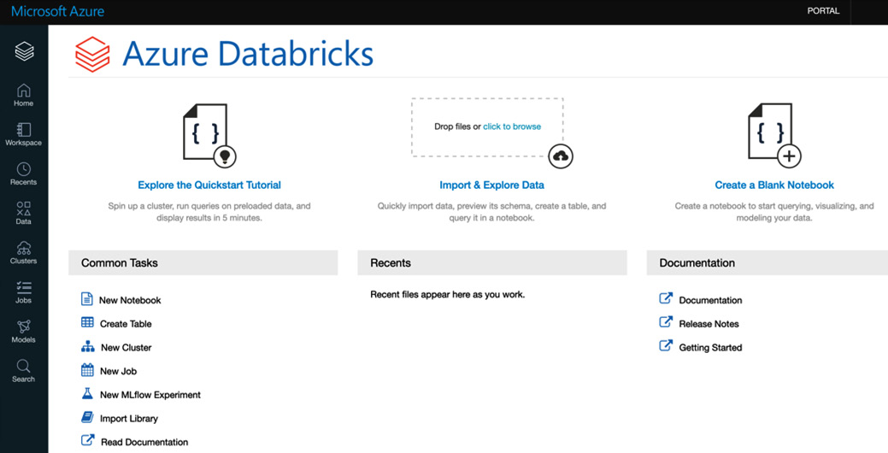Open the PORTAL link in header

tap(823, 11)
